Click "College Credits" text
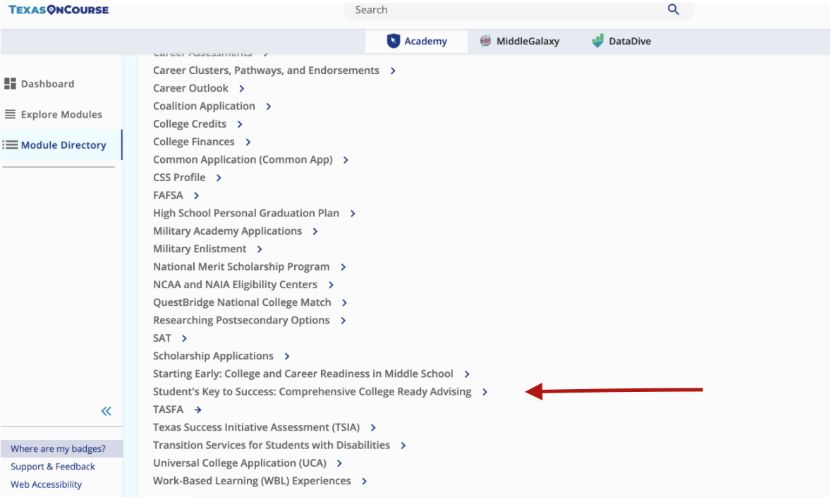 click(190, 123)
